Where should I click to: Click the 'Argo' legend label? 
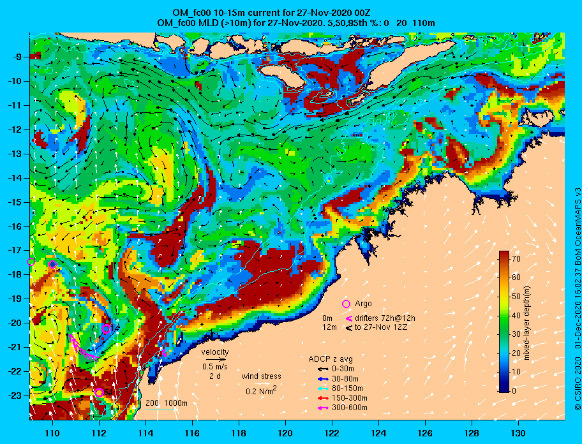(363, 304)
